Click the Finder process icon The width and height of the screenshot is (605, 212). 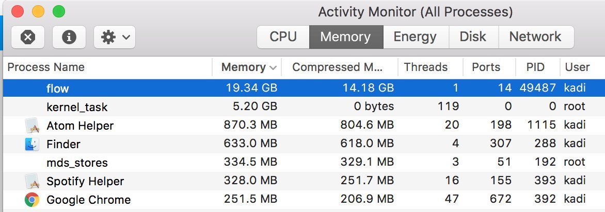(x=32, y=144)
